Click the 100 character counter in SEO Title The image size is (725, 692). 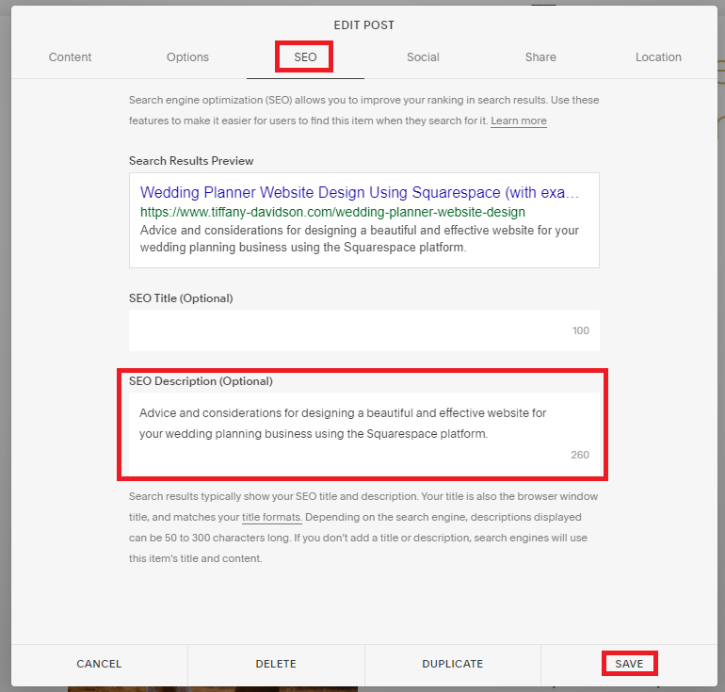pos(581,331)
